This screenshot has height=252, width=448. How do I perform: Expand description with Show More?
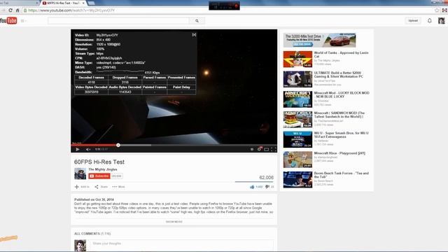click(174, 222)
